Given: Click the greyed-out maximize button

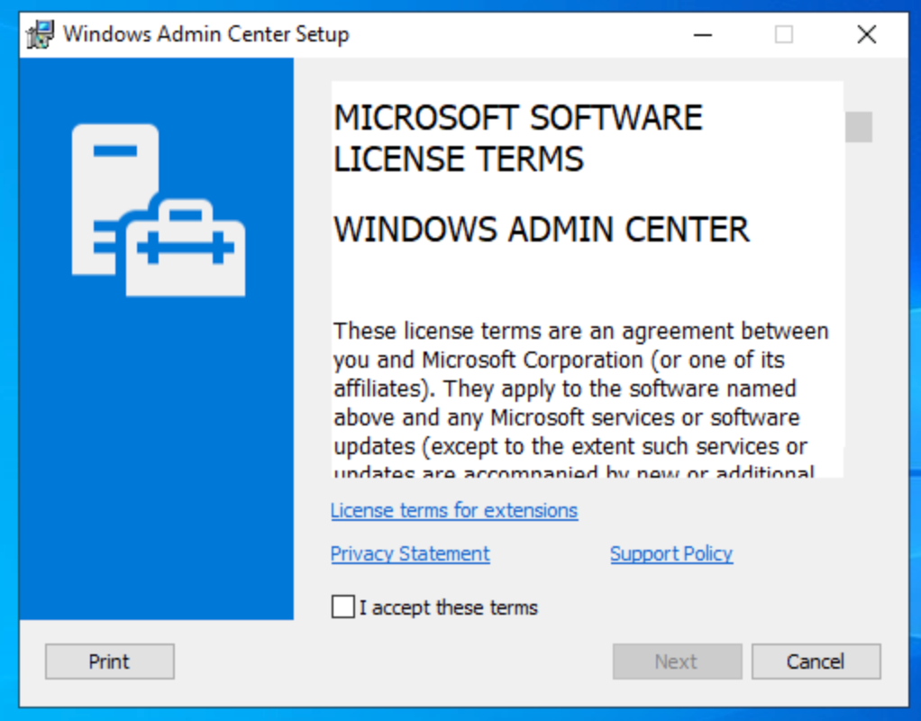Looking at the screenshot, I should coord(784,35).
